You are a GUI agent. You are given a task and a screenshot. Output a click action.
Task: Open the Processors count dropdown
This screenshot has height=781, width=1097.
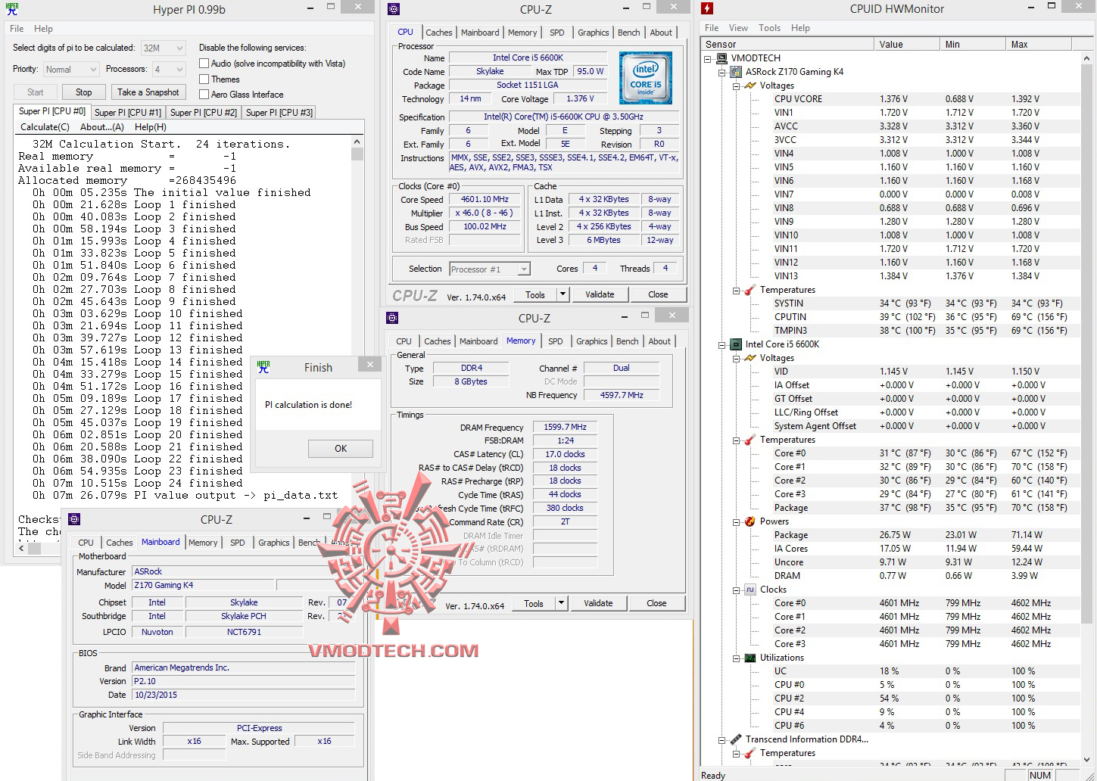(x=169, y=70)
